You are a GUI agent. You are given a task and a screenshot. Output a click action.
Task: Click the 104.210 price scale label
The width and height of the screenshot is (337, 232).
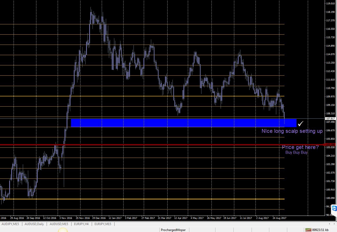pyautogui.click(x=331, y=156)
